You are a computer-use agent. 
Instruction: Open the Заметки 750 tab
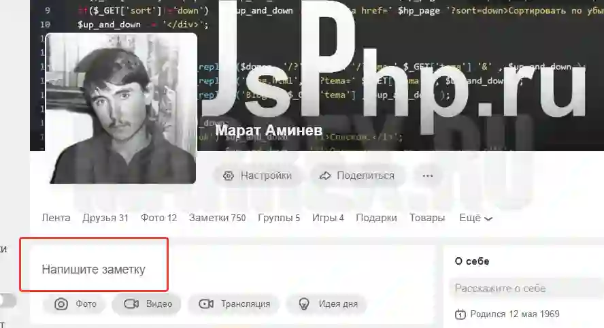pos(217,218)
